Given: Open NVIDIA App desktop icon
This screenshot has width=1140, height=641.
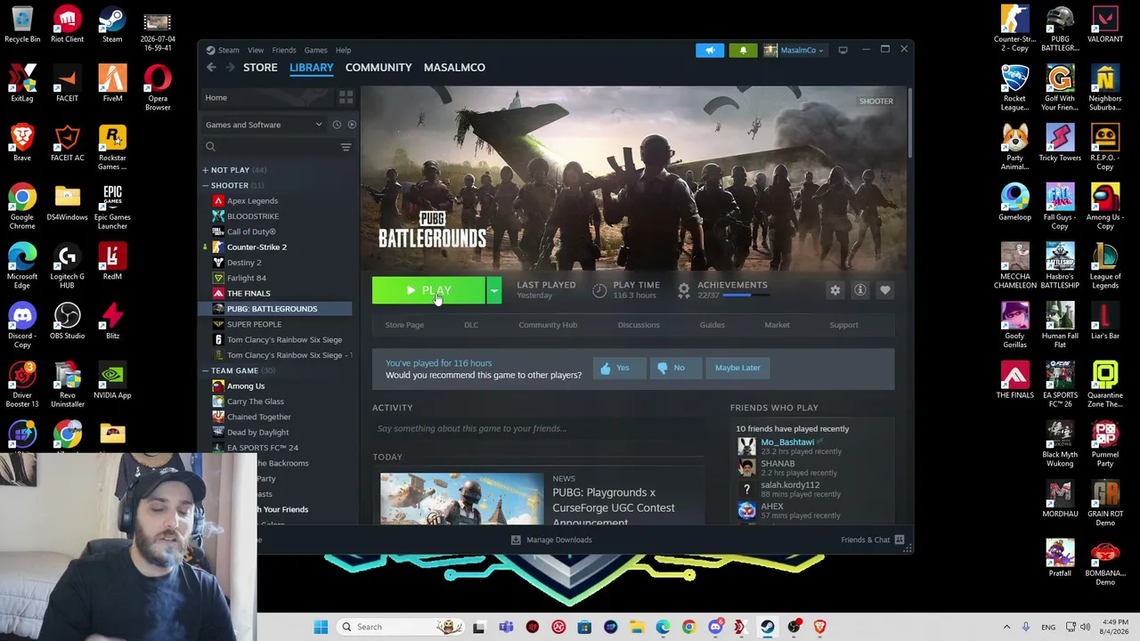Looking at the screenshot, I should pyautogui.click(x=112, y=382).
